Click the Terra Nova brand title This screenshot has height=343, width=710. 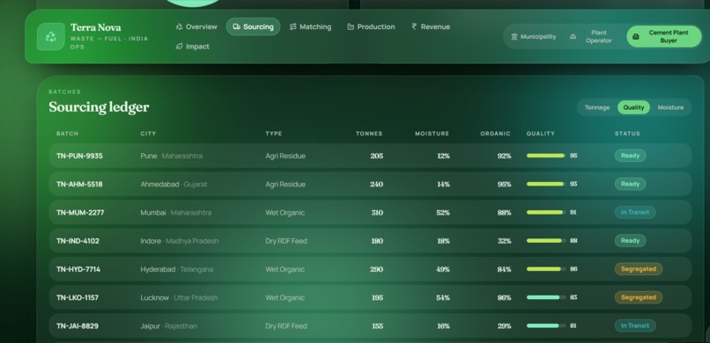click(x=95, y=27)
